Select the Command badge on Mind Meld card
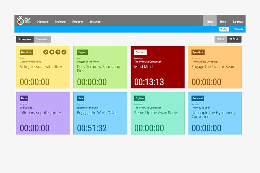This screenshot has height=173, width=260. pos(140,52)
